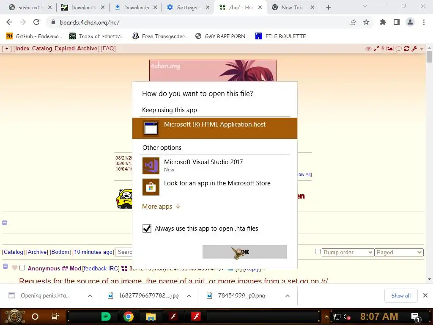Open a new browser tab with plus
Viewport: 433px width, 325px height.
click(x=328, y=8)
